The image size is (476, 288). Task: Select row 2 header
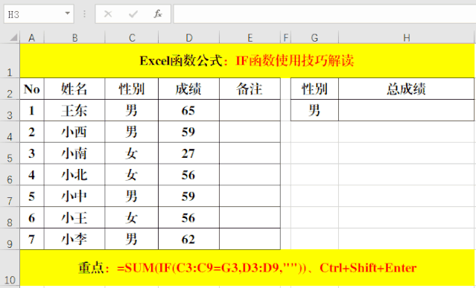pyautogui.click(x=10, y=89)
